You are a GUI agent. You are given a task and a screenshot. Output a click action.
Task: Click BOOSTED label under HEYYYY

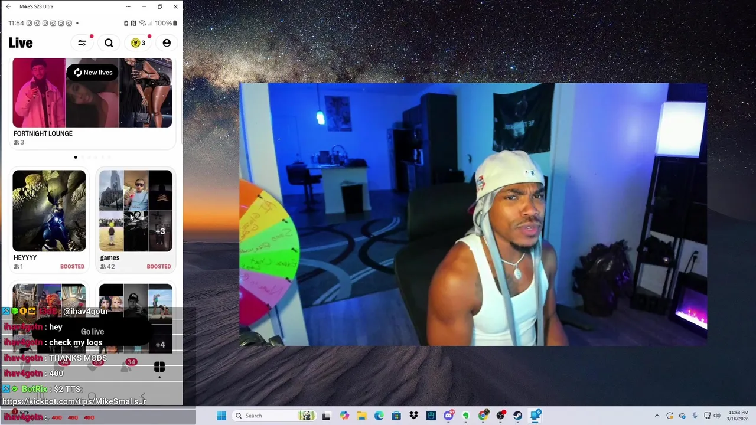point(72,266)
